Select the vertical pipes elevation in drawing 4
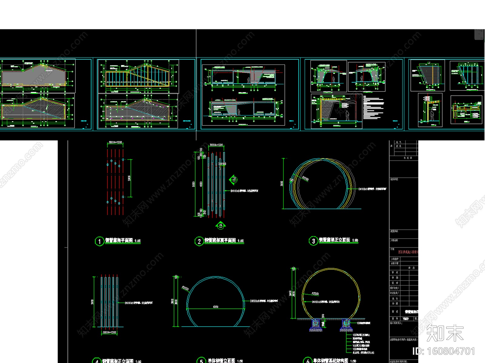The width and height of the screenshot is (485, 363). click(x=109, y=302)
